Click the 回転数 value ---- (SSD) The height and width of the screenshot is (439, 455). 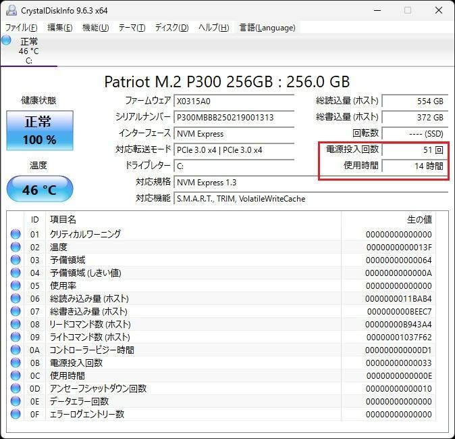415,133
